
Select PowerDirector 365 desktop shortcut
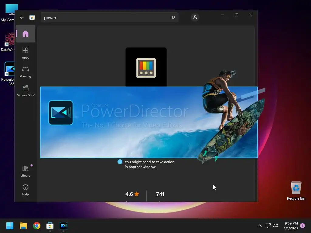[8, 74]
